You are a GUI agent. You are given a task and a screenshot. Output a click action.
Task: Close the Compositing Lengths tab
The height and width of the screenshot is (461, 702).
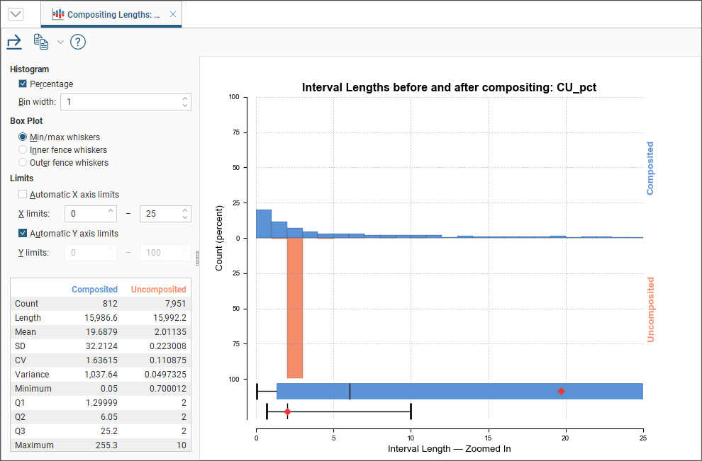[172, 14]
